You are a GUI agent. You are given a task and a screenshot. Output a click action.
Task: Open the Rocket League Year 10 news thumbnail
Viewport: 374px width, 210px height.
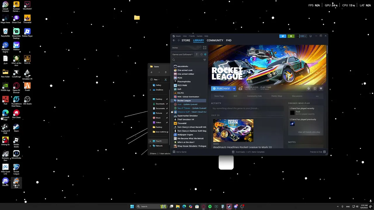point(233,130)
